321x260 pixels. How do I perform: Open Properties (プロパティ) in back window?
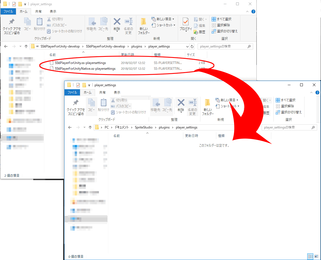click(x=186, y=24)
